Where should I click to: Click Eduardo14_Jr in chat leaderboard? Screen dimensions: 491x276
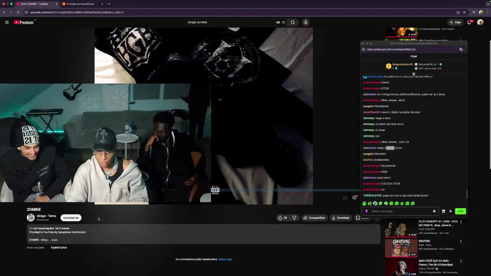[428, 64]
